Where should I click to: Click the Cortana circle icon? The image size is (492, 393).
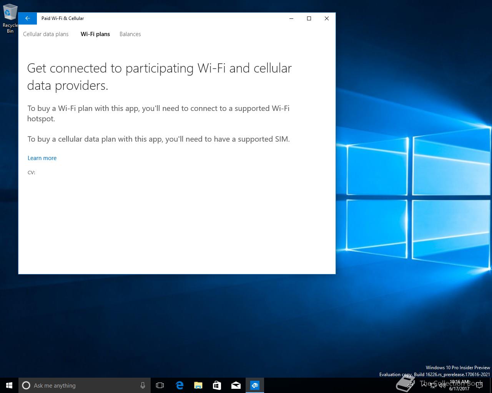coord(26,385)
